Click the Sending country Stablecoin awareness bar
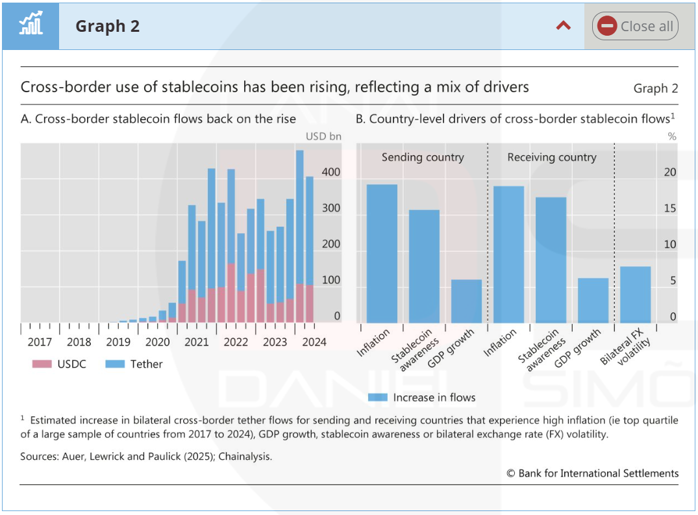 point(424,266)
